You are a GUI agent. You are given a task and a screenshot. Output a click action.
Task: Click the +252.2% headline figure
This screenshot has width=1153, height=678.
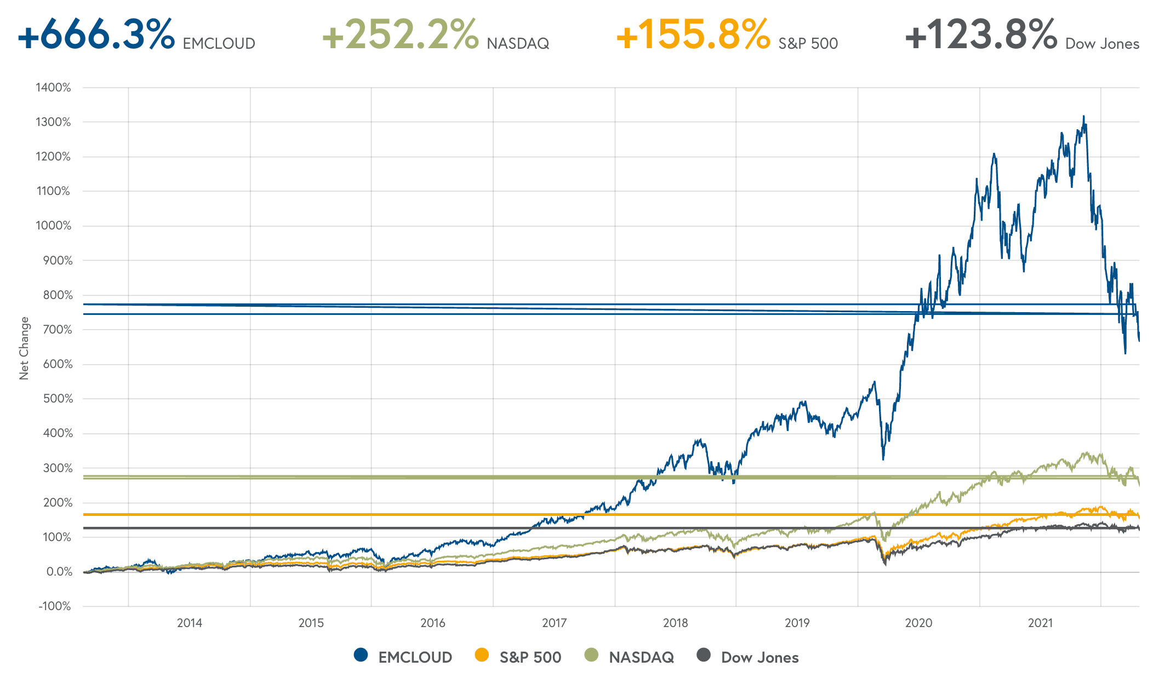click(401, 34)
